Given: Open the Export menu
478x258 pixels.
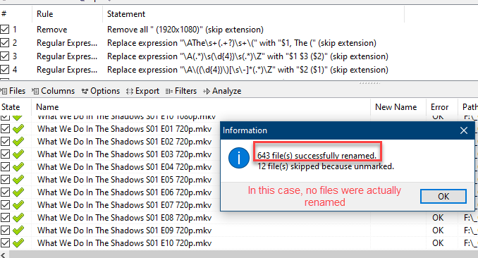Looking at the screenshot, I should coord(142,91).
